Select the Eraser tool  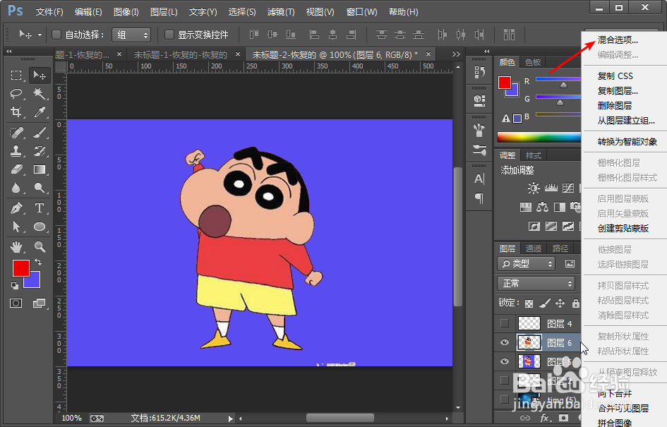[16, 169]
